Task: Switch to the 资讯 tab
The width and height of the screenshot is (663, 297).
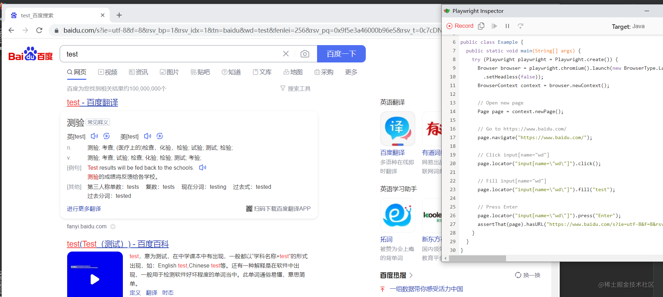Action: (x=139, y=72)
